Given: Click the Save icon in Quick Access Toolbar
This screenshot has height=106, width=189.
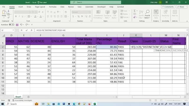Looking at the screenshot, I should coord(17,25).
